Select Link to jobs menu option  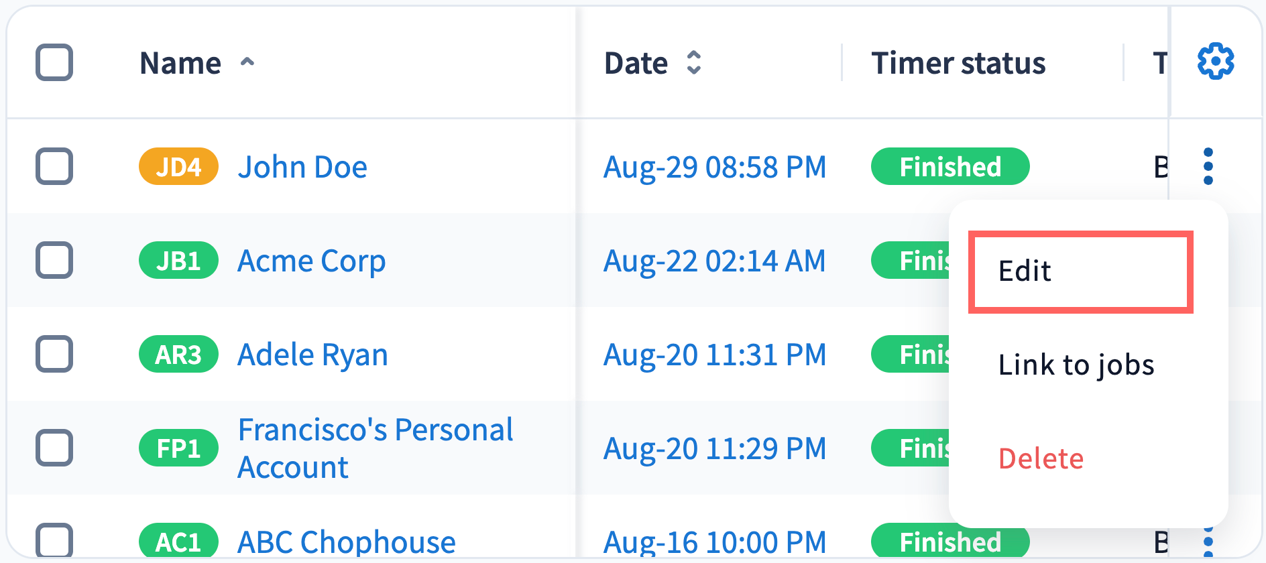pyautogui.click(x=1076, y=365)
